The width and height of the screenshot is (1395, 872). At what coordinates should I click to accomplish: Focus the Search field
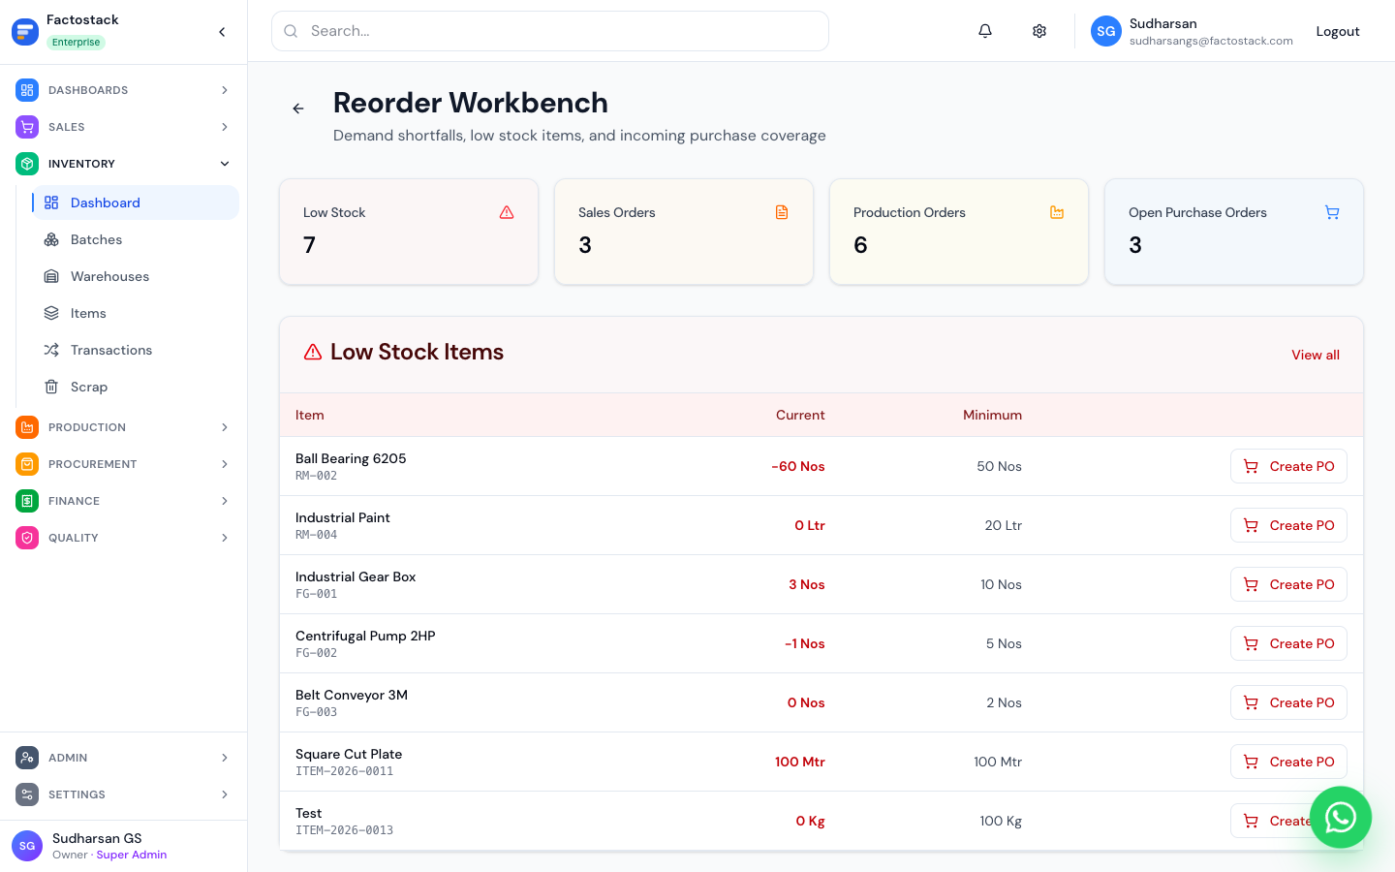point(550,31)
